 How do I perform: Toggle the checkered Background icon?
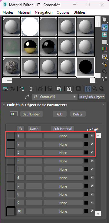(x=104, y=35)
